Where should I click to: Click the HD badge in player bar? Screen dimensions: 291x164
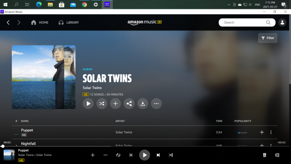[x=21, y=160]
